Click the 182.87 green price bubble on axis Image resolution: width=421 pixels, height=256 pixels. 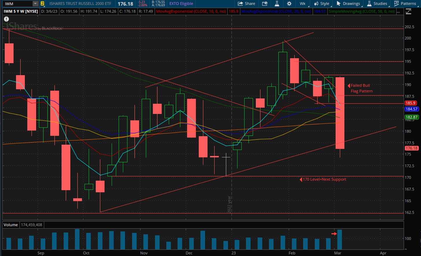tap(412, 117)
